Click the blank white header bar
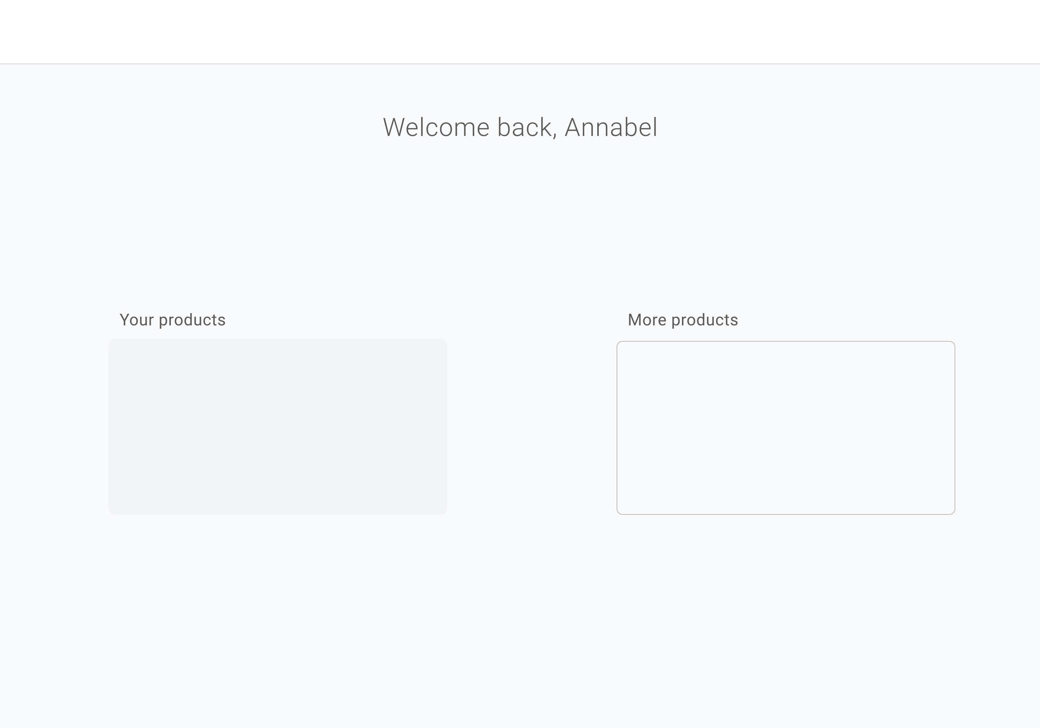This screenshot has width=1040, height=728. pos(520,32)
